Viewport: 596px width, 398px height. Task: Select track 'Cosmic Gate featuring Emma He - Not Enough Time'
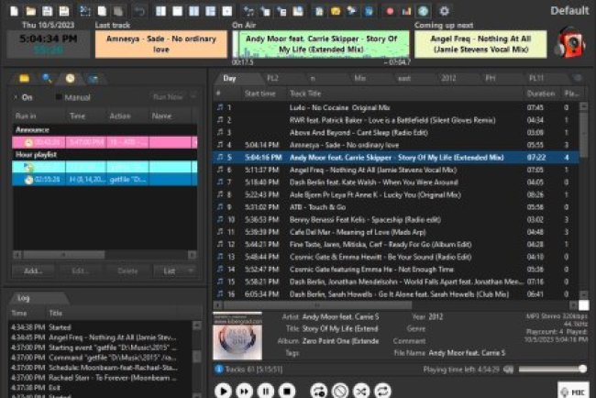pos(396,269)
